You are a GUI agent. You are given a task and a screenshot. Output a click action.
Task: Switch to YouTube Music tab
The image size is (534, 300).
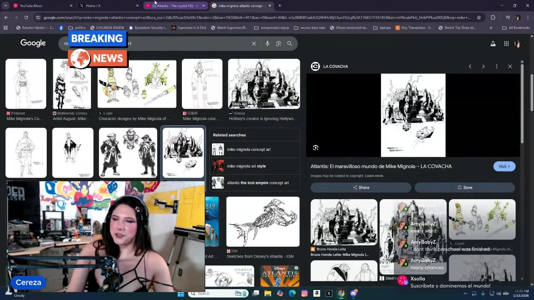pyautogui.click(x=42, y=6)
